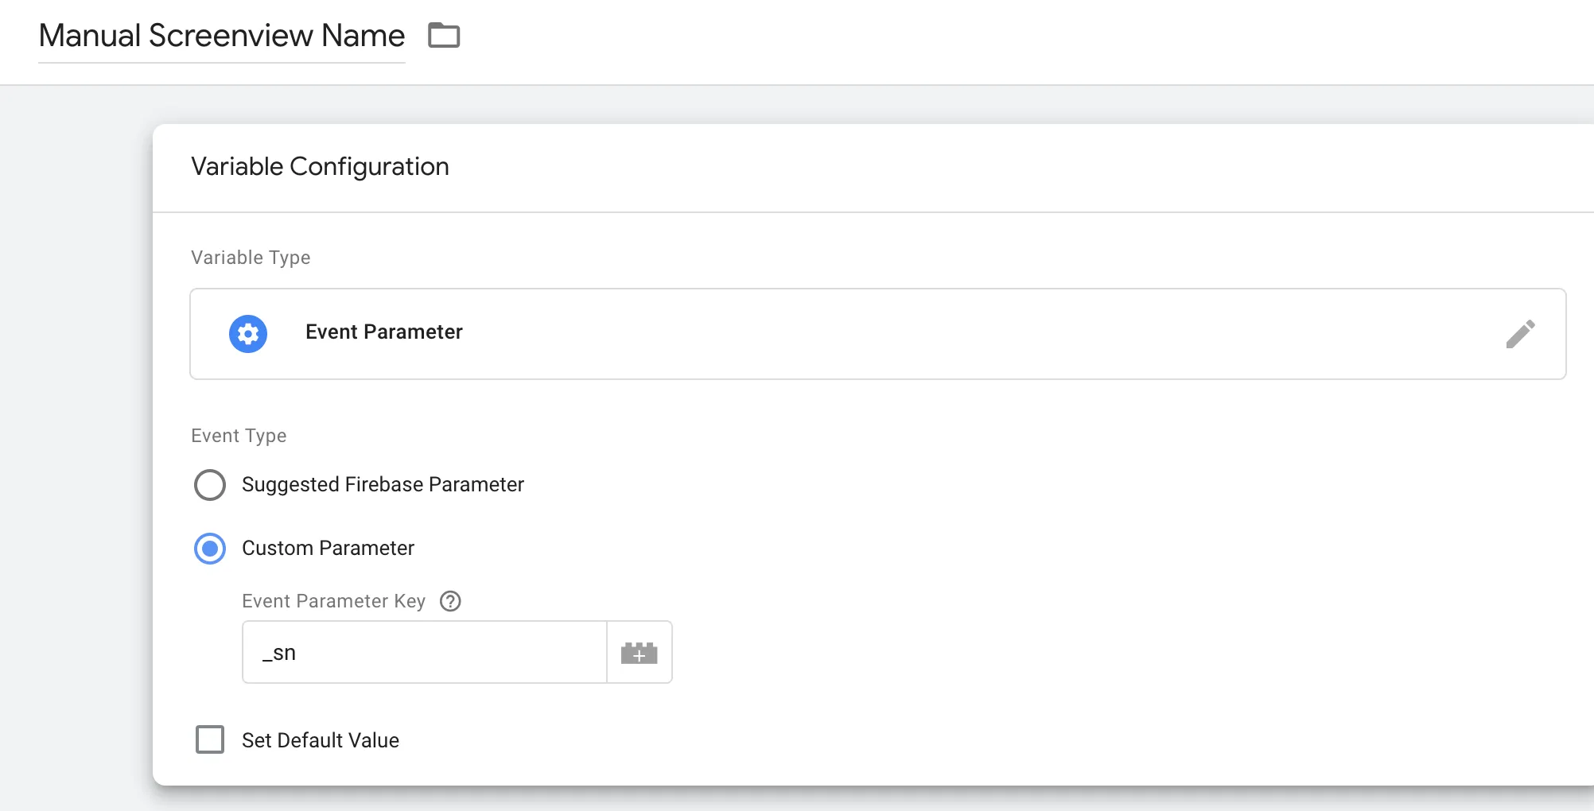Click the Custom Parameter label text
The image size is (1594, 811).
coord(328,549)
